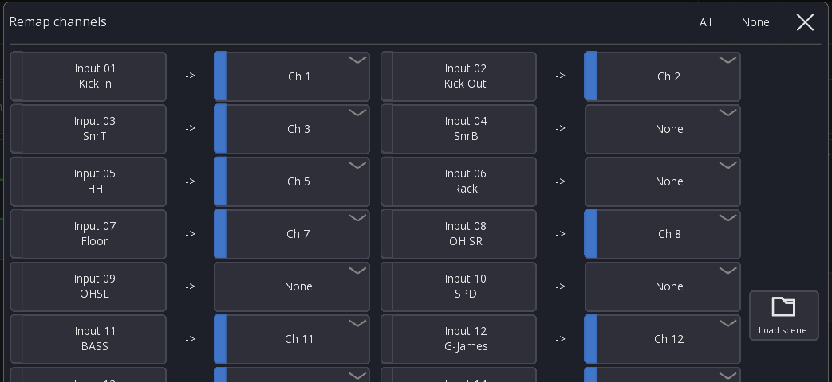
Task: Click blue indicator strip on Ch 3
Action: (220, 129)
